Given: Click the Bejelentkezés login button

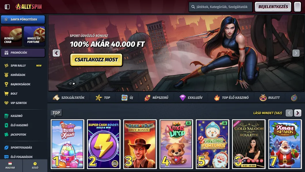Looking at the screenshot, I should tap(273, 7).
